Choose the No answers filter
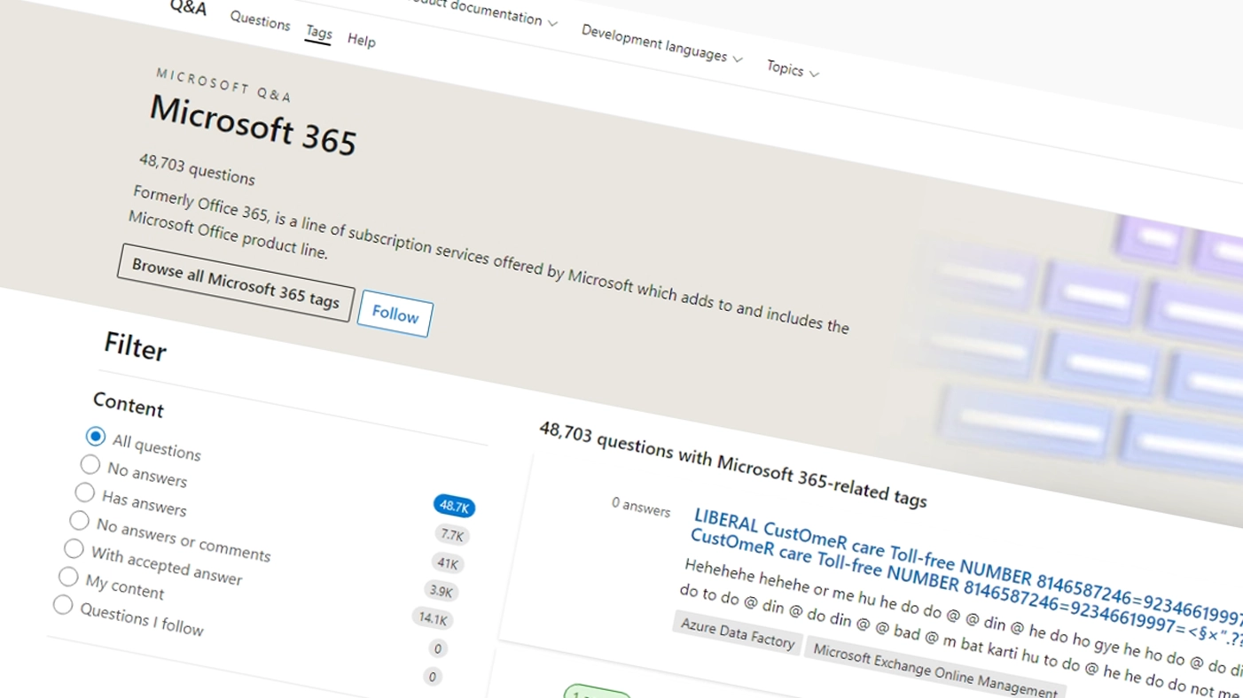The width and height of the screenshot is (1243, 698). coord(90,464)
